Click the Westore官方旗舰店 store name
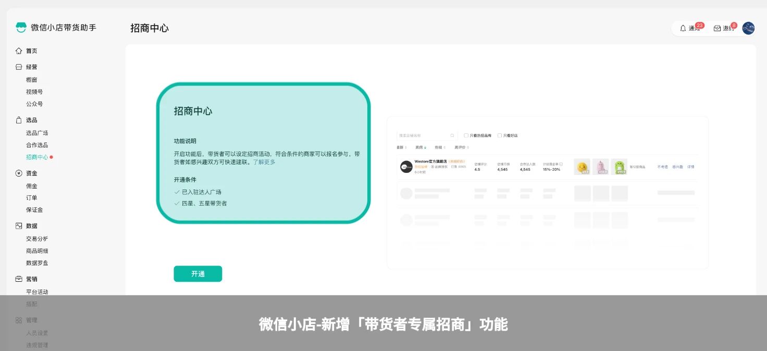The image size is (767, 351). click(431, 161)
